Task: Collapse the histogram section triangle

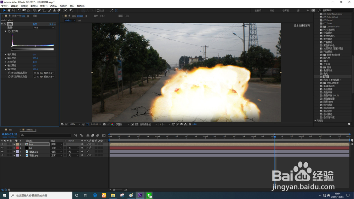Action: pos(6,31)
